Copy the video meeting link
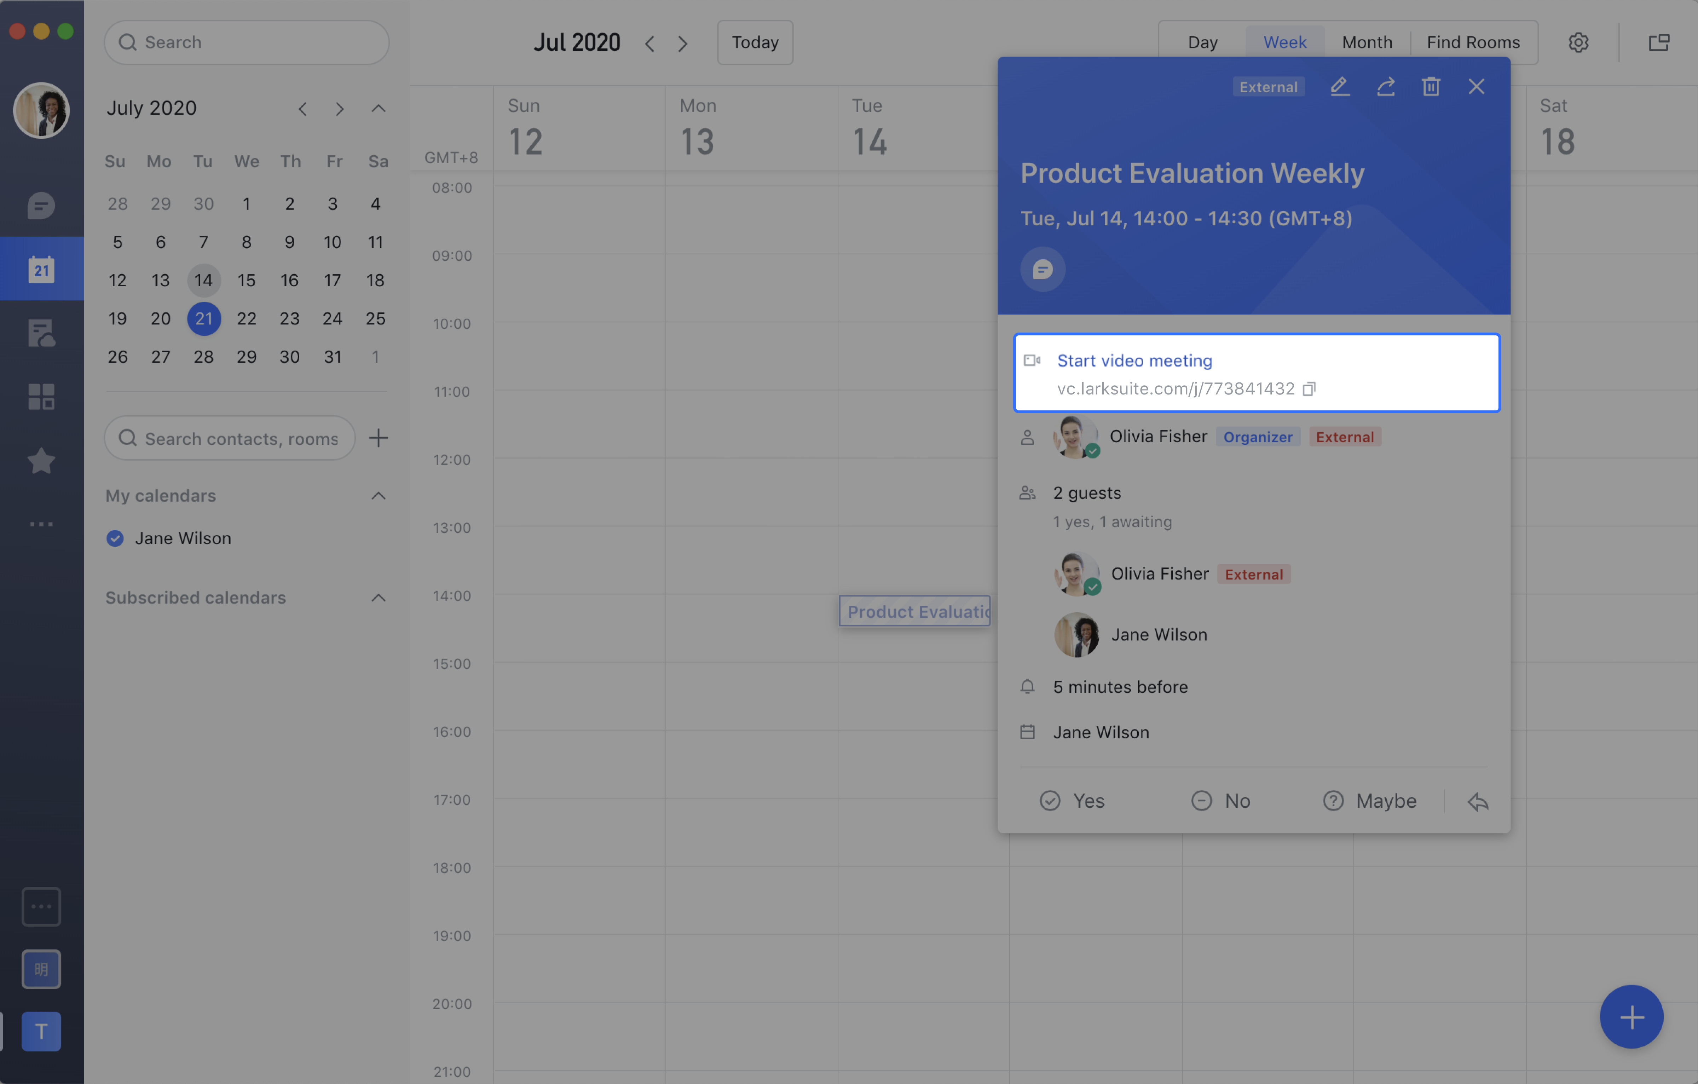This screenshot has width=1698, height=1084. tap(1310, 388)
